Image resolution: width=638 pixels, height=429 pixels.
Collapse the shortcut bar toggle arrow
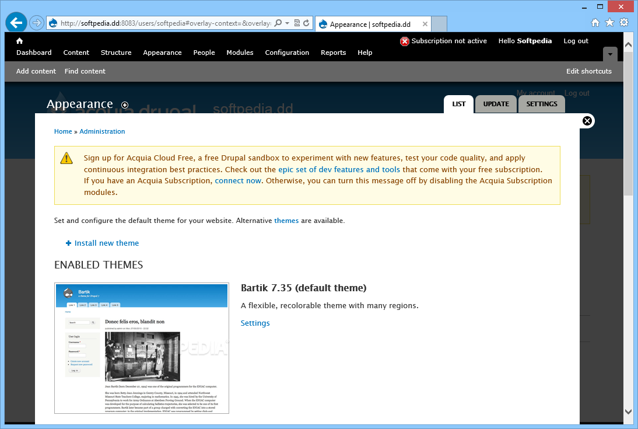[610, 54]
